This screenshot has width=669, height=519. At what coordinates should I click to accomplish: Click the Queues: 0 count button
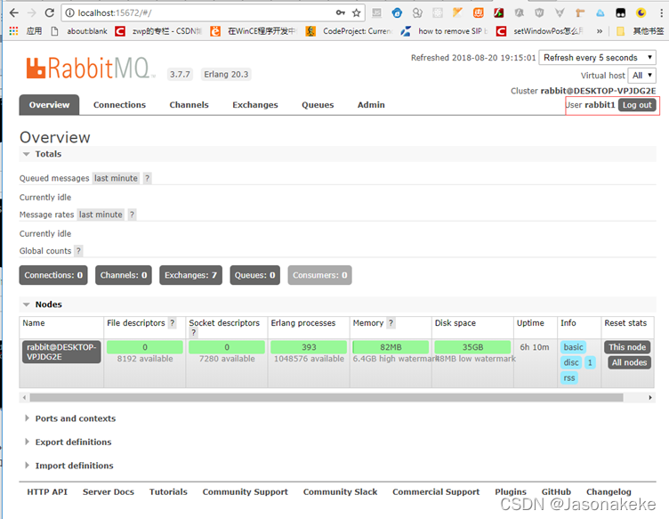point(254,275)
